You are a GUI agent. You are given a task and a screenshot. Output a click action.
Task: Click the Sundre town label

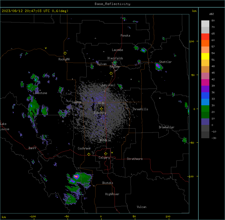point(76,102)
